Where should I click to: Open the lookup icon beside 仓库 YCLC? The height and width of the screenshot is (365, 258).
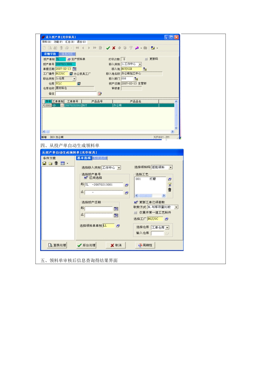79,84
